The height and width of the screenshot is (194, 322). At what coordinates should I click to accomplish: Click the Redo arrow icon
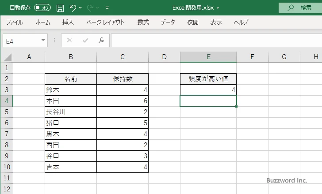(90, 8)
